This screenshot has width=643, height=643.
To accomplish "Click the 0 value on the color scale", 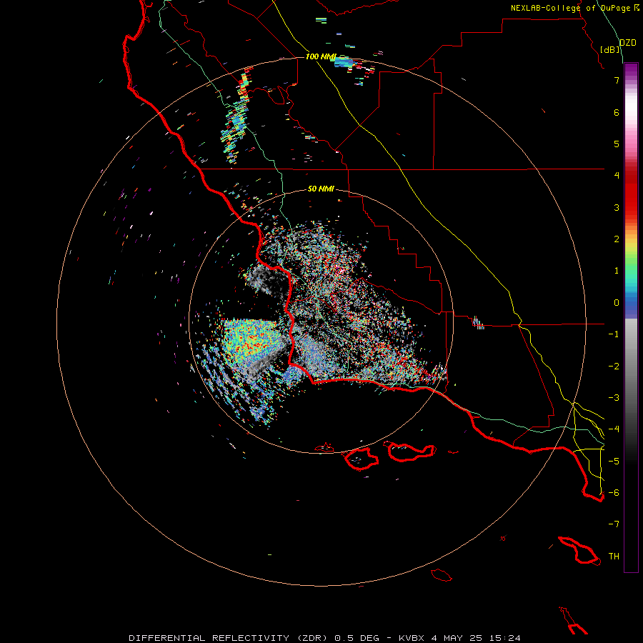I will pos(617,303).
